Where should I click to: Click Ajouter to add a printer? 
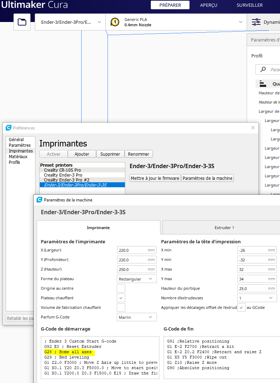click(x=82, y=154)
